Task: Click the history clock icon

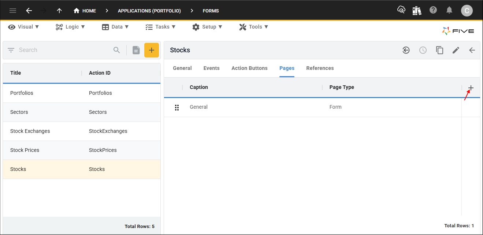Action: pos(423,50)
